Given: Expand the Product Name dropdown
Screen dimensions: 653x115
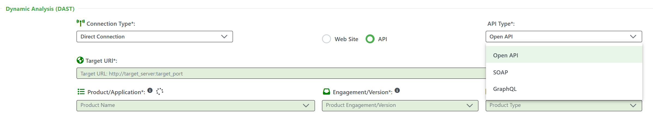Looking at the screenshot, I should (x=195, y=106).
